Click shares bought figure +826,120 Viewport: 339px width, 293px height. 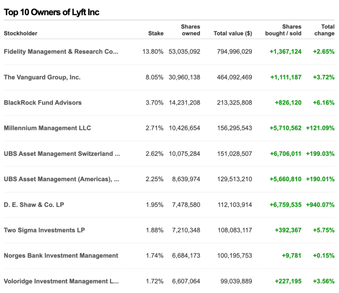coord(288,103)
